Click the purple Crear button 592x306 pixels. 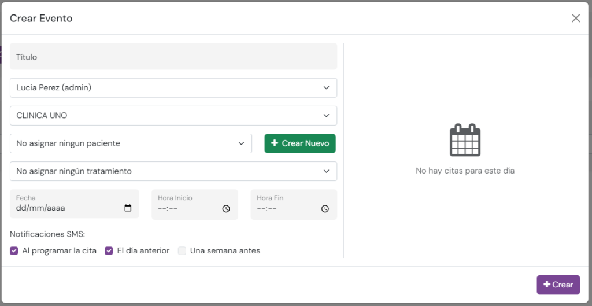pos(558,285)
